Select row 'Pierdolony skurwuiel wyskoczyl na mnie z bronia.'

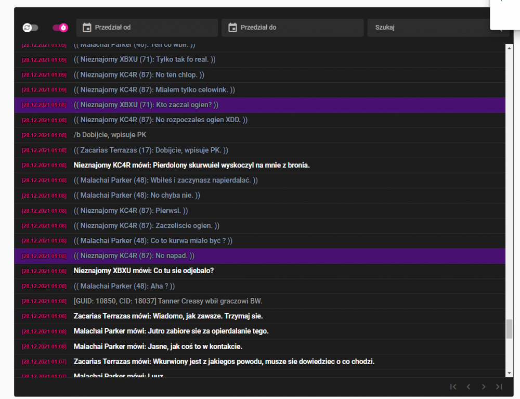(x=259, y=165)
